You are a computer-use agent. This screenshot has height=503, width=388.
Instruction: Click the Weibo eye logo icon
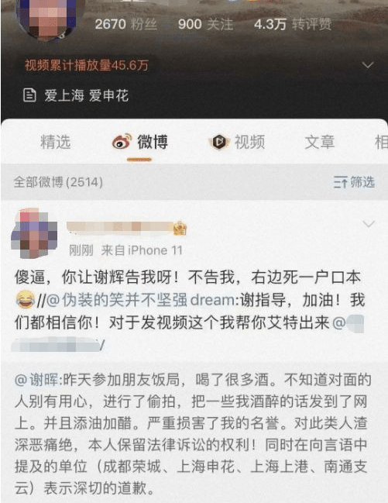click(122, 142)
